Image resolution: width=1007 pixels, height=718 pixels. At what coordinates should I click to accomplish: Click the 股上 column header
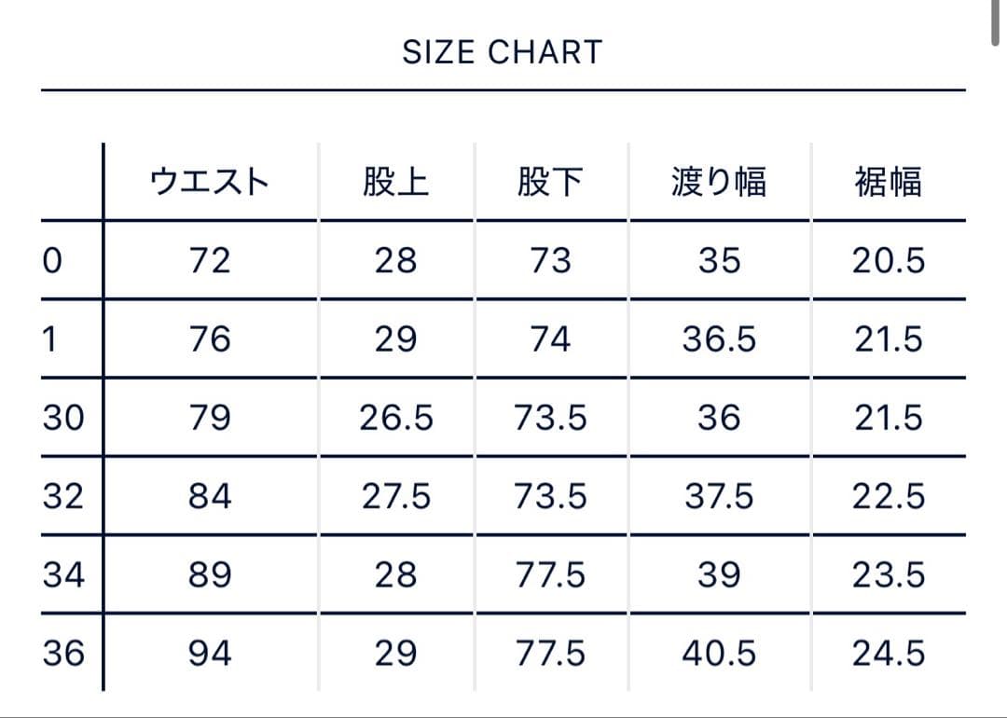point(396,181)
